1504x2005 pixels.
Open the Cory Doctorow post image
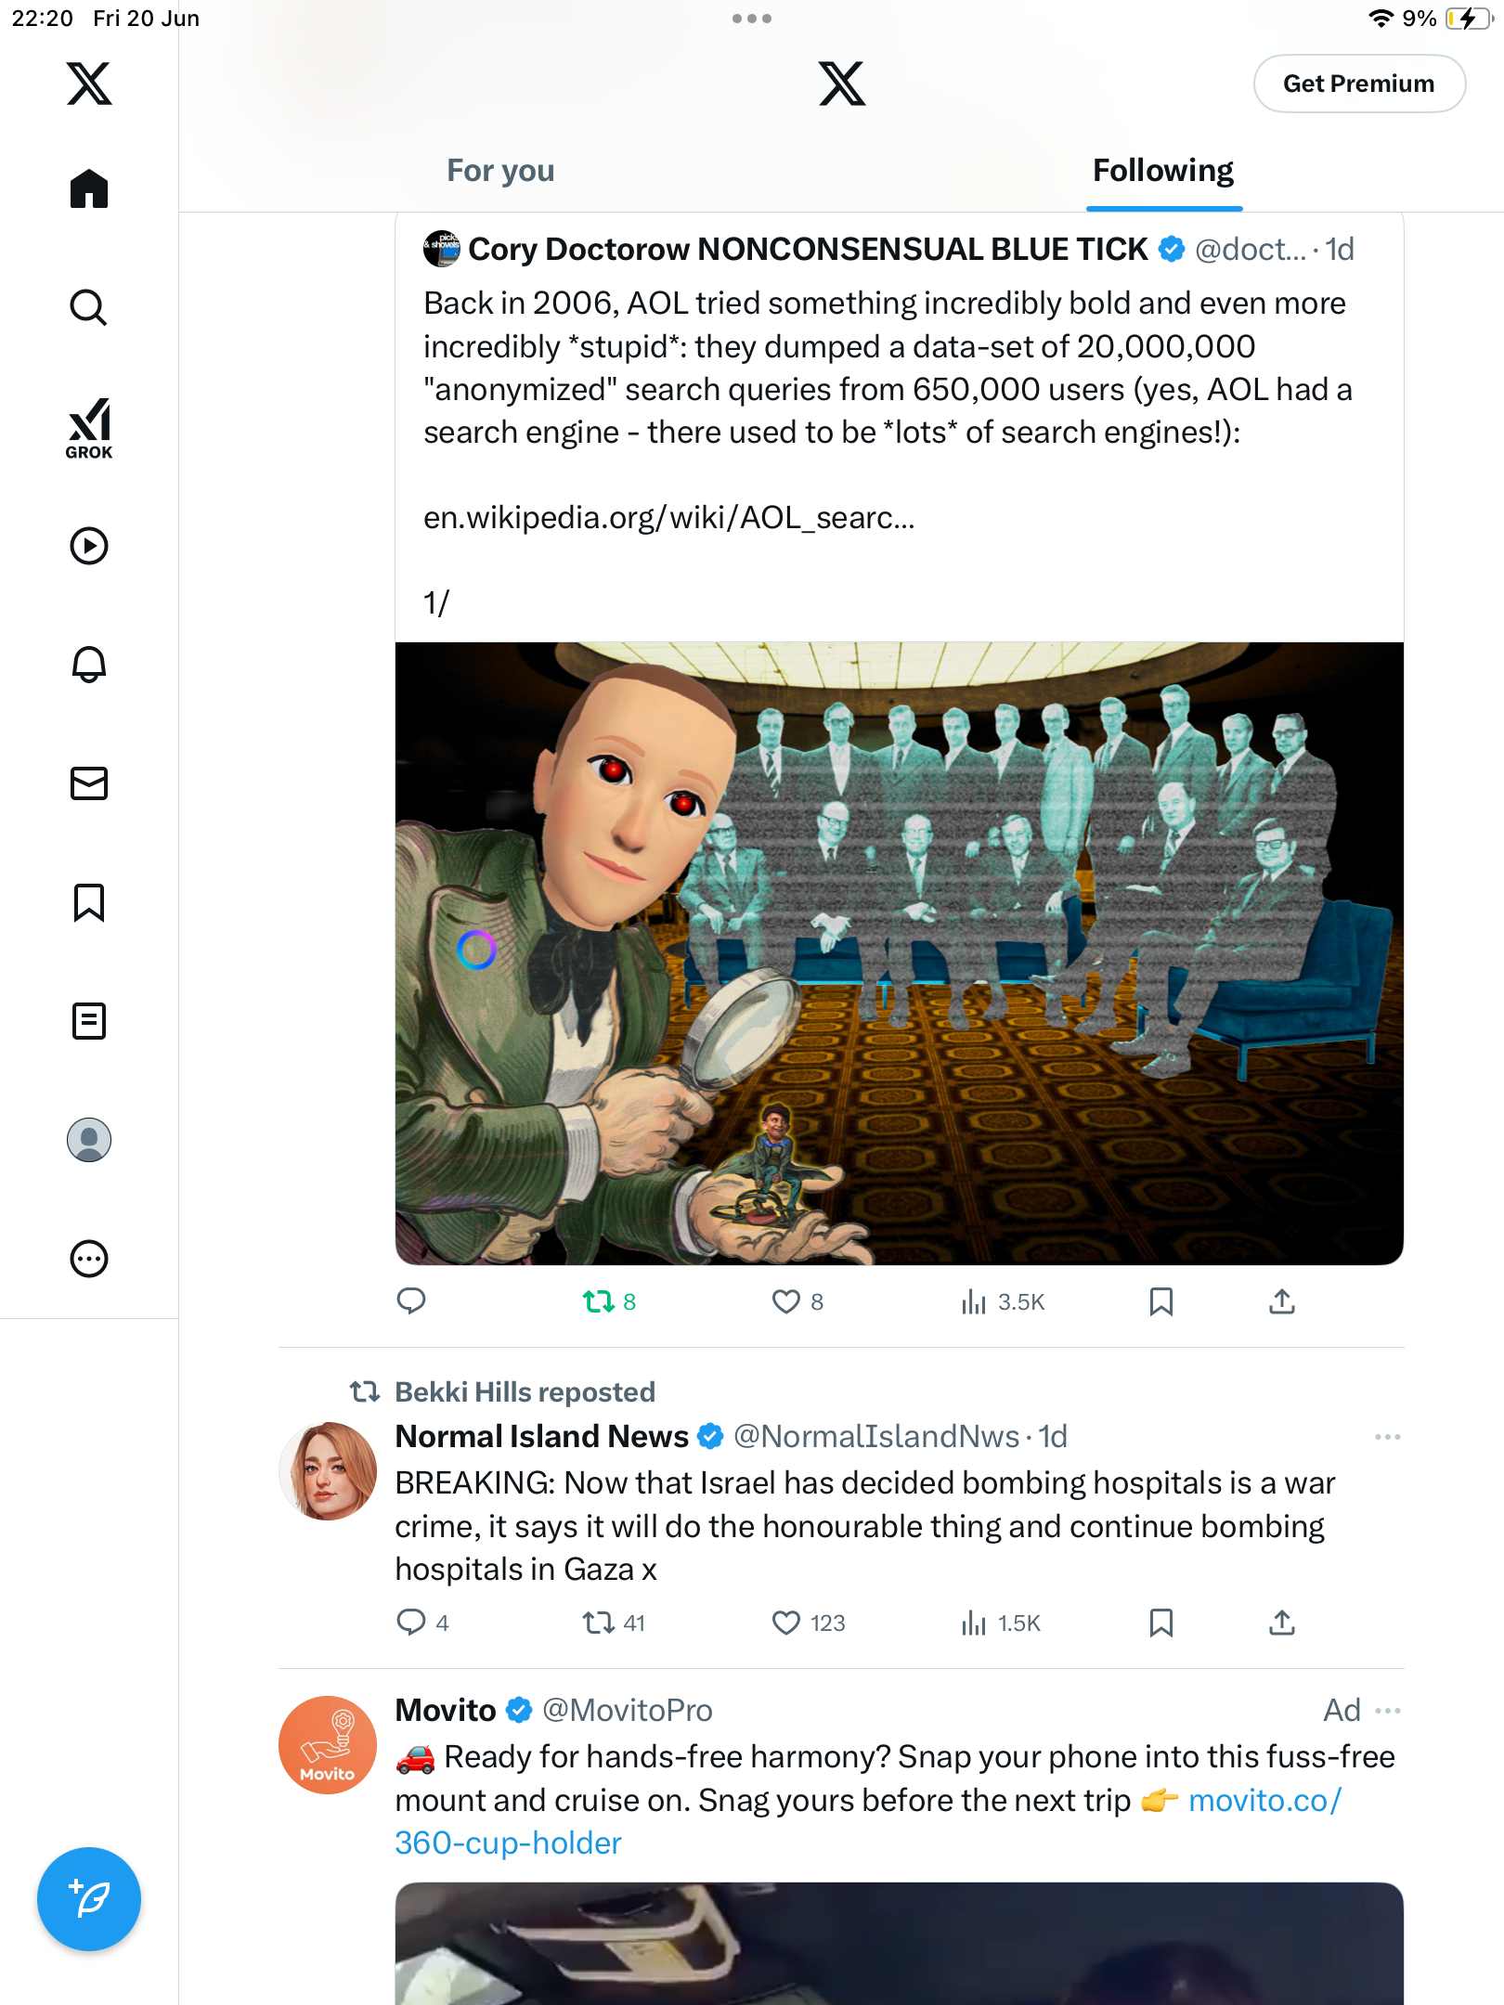click(900, 953)
